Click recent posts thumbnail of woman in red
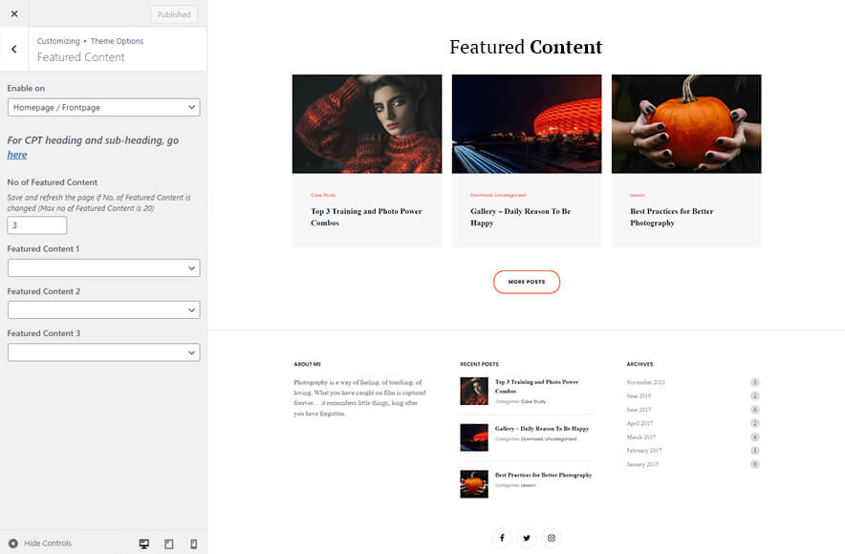Viewport: 845px width, 554px height. (474, 391)
